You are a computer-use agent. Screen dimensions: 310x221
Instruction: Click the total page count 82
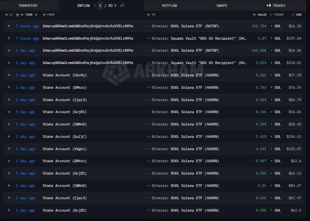[110, 5]
